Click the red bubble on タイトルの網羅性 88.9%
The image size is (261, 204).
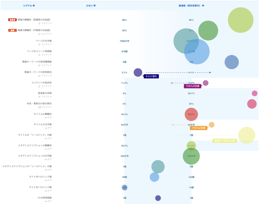[x=191, y=114]
